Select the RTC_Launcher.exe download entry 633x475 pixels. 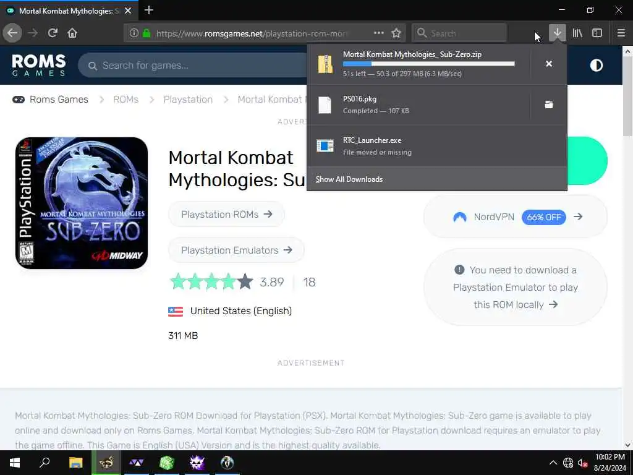click(437, 145)
